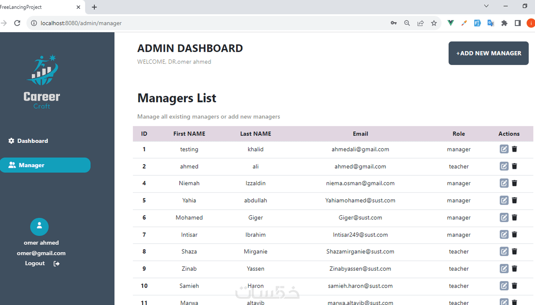Open the browser search zoom icon
The image size is (535, 305).
407,23
